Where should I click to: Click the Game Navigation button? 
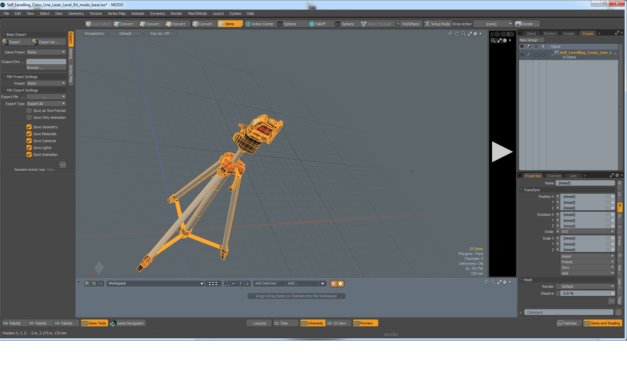(127, 323)
